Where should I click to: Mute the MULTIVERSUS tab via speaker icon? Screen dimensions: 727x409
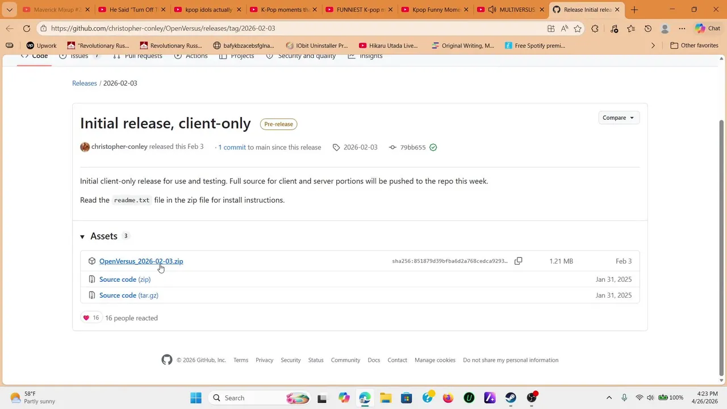[492, 10]
